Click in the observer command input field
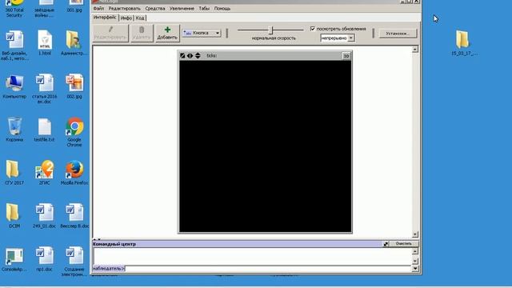 tap(269, 269)
